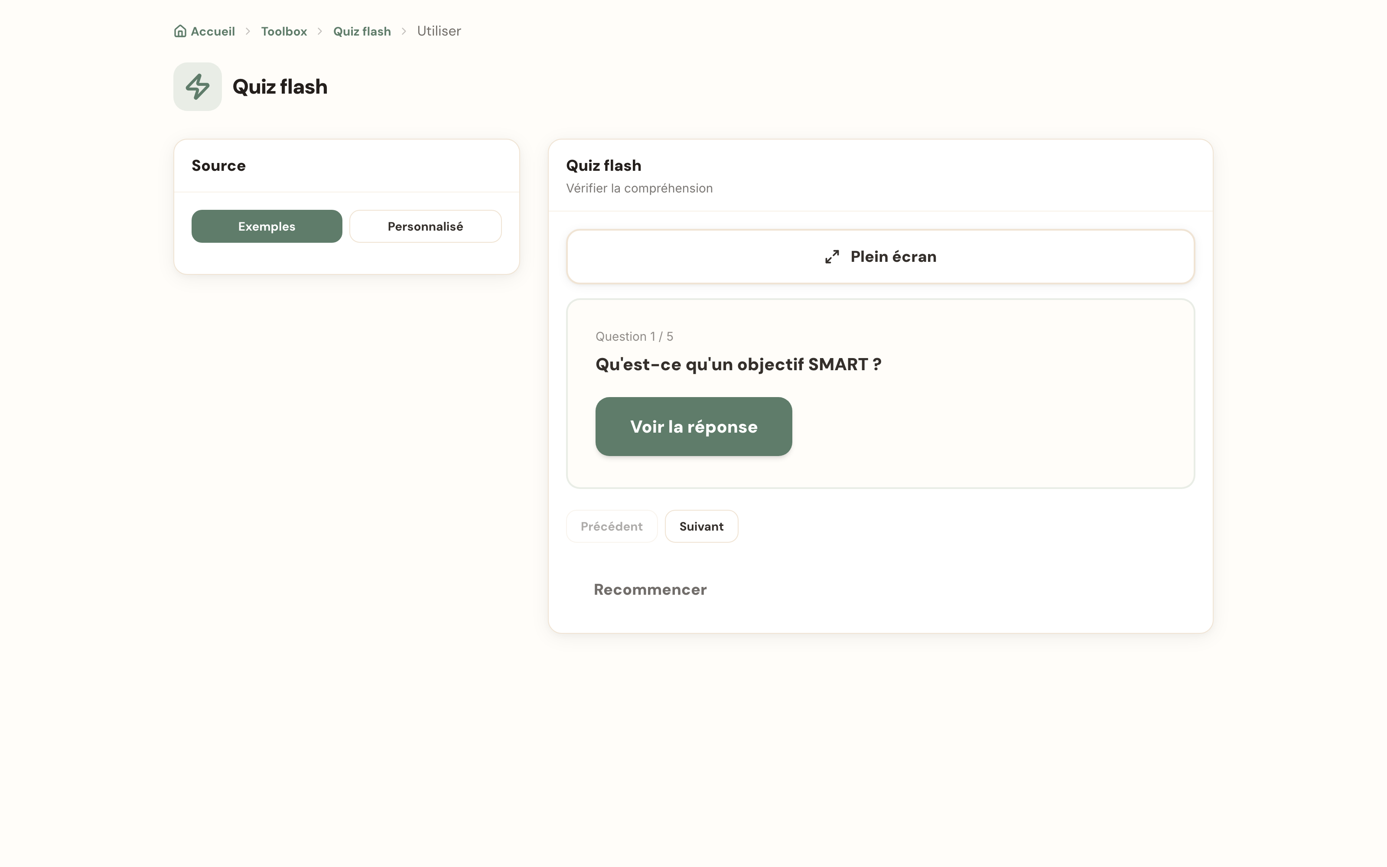
Task: Click the chevron after Toolbox breadcrumb
Action: (x=320, y=32)
